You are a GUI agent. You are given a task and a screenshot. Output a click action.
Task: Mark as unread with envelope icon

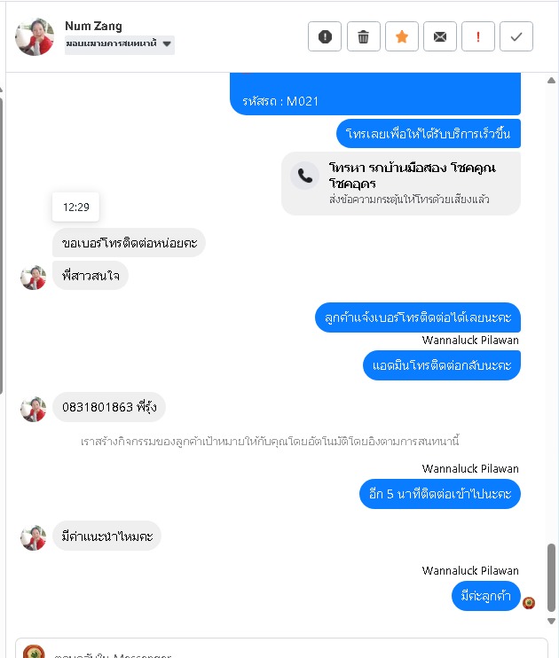[440, 36]
